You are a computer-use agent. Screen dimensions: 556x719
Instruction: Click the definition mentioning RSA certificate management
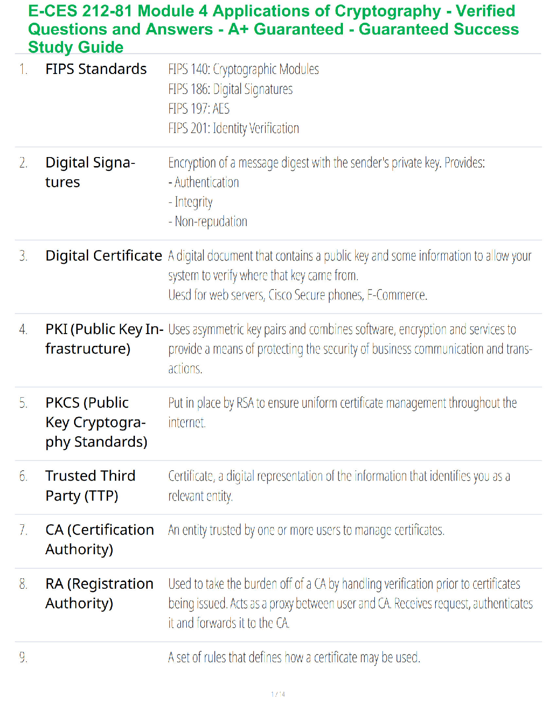(x=343, y=413)
